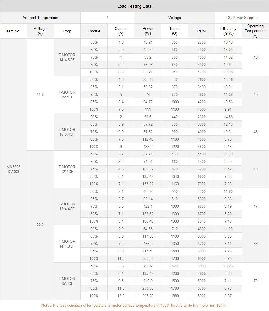269x311 pixels.
Task: Click the Load Testing Data title
Action: [x=134, y=6]
